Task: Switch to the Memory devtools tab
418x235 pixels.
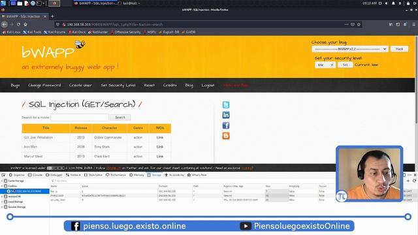Action: [137, 175]
